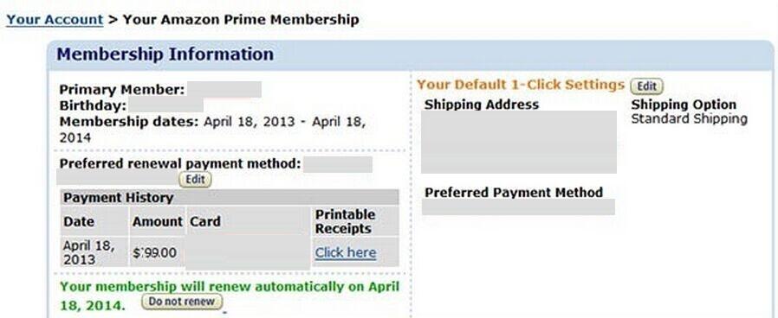Click Edit beside Default 1-Click Settings
Screen dimensions: 778x318
(646, 86)
